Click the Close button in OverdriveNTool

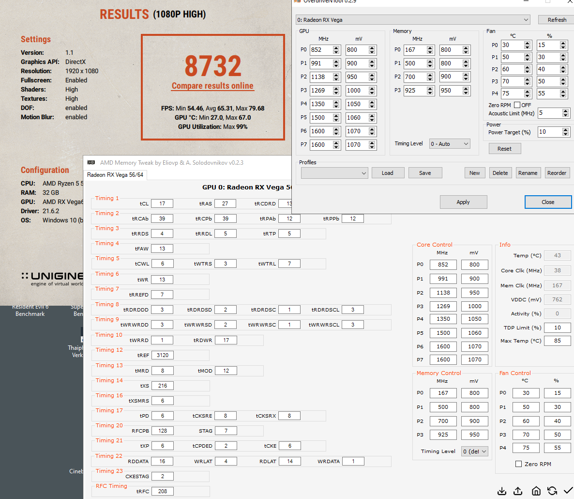(548, 202)
